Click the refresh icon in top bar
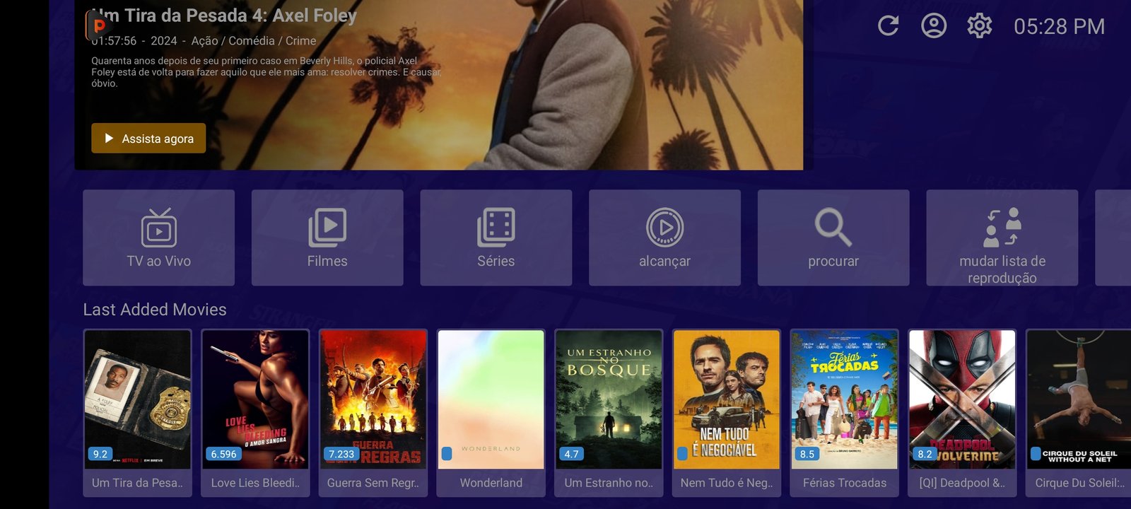 888,26
